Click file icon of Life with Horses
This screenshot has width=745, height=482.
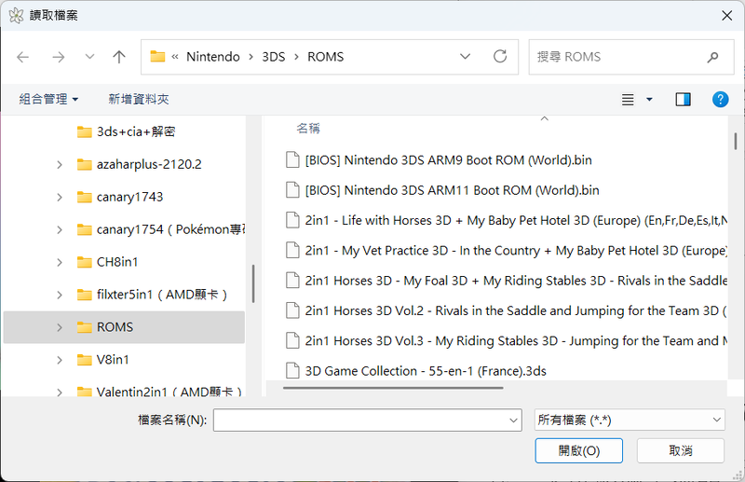coord(292,220)
